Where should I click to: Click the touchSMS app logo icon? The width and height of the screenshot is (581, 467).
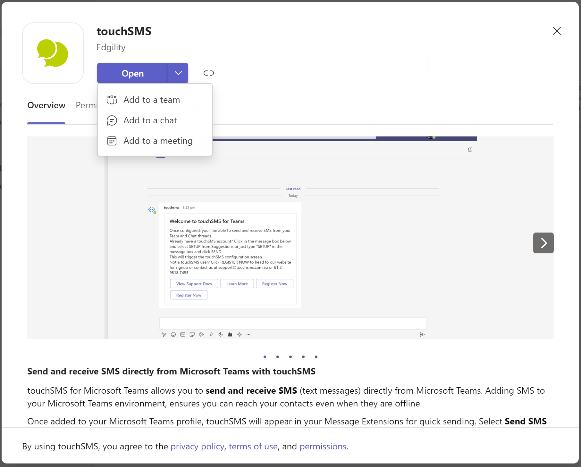[x=53, y=53]
